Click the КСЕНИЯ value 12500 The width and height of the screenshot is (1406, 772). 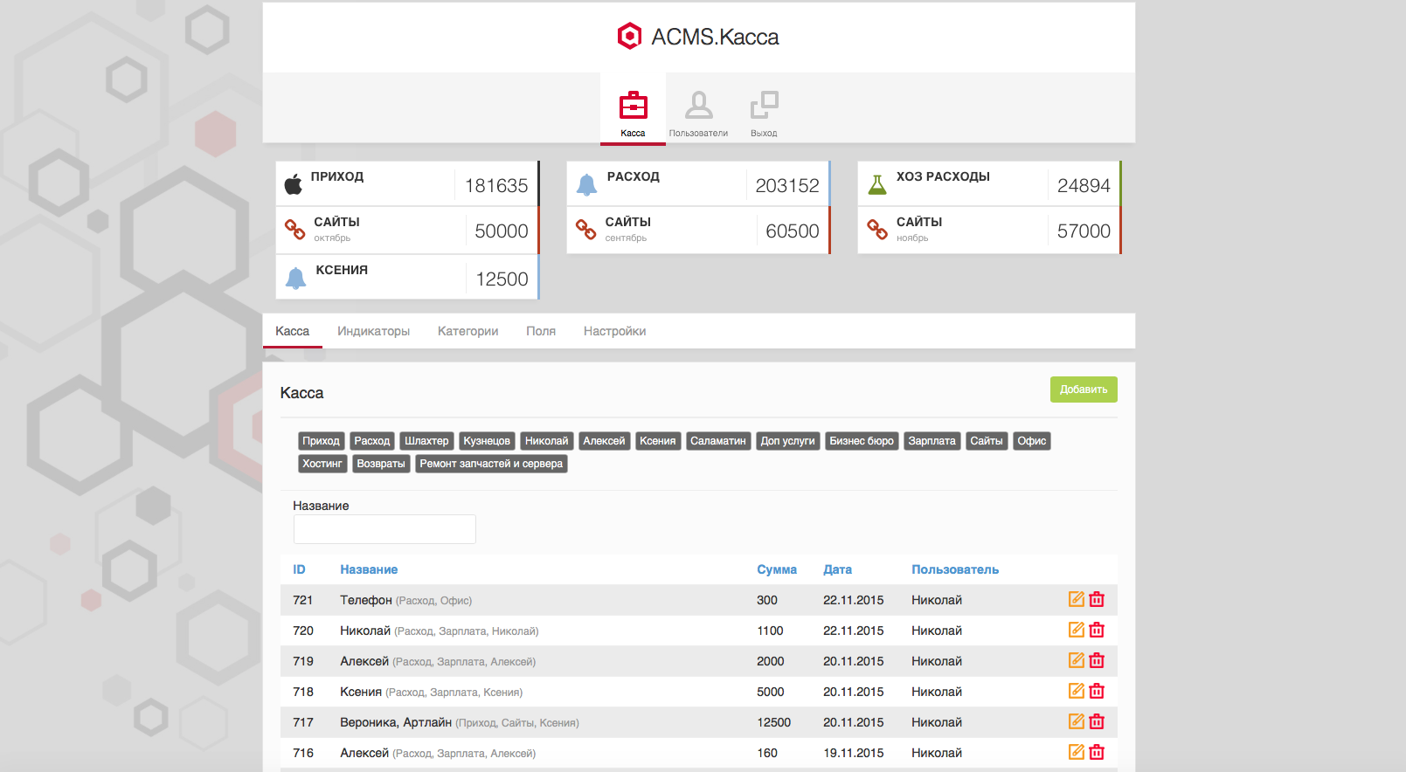click(502, 279)
